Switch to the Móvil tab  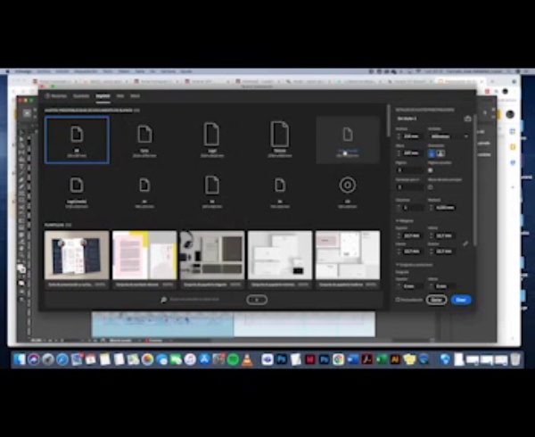coord(136,95)
